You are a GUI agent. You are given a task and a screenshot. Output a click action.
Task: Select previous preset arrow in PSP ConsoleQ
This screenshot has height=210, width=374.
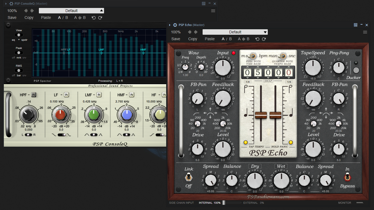click(26, 11)
